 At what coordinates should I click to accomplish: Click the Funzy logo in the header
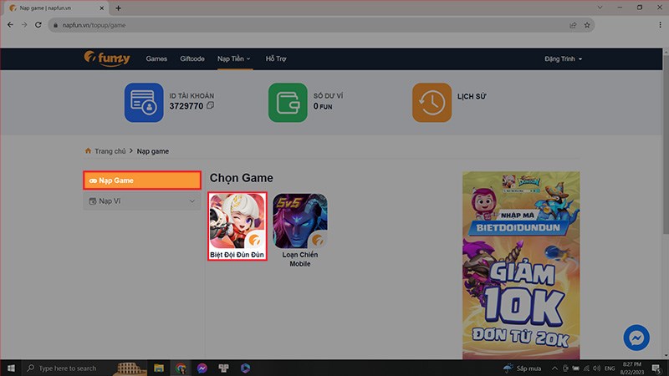107,58
